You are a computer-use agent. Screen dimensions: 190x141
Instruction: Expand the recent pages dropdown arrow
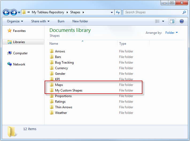[x=19, y=12]
